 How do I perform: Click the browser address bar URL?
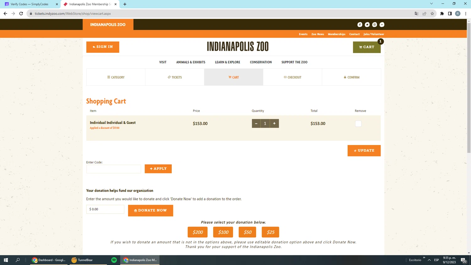73,14
